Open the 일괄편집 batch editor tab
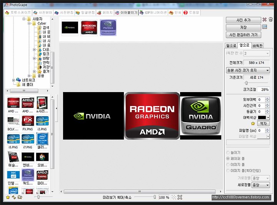Viewport: 277px width, 205px height. click(x=85, y=13)
